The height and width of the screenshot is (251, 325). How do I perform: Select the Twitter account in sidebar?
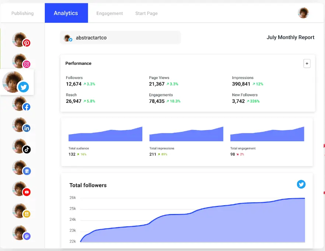click(17, 83)
